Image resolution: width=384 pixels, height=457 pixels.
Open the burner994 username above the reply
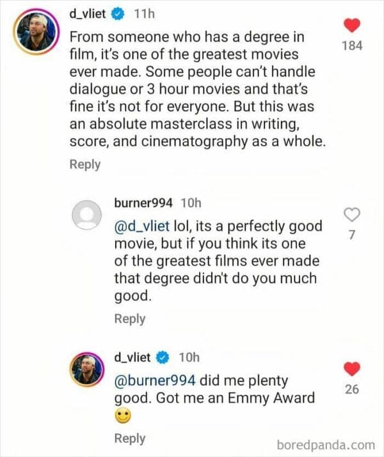(x=143, y=203)
